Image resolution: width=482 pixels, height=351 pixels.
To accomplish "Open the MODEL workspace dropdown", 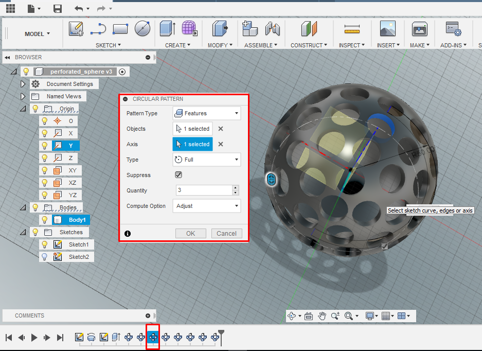I will coord(37,34).
